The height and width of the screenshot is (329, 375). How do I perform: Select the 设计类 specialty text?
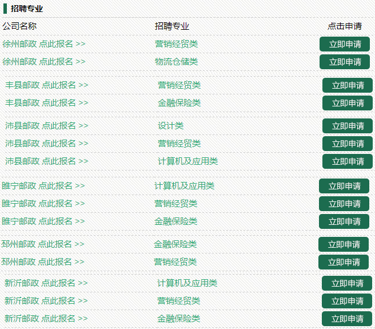coord(170,125)
